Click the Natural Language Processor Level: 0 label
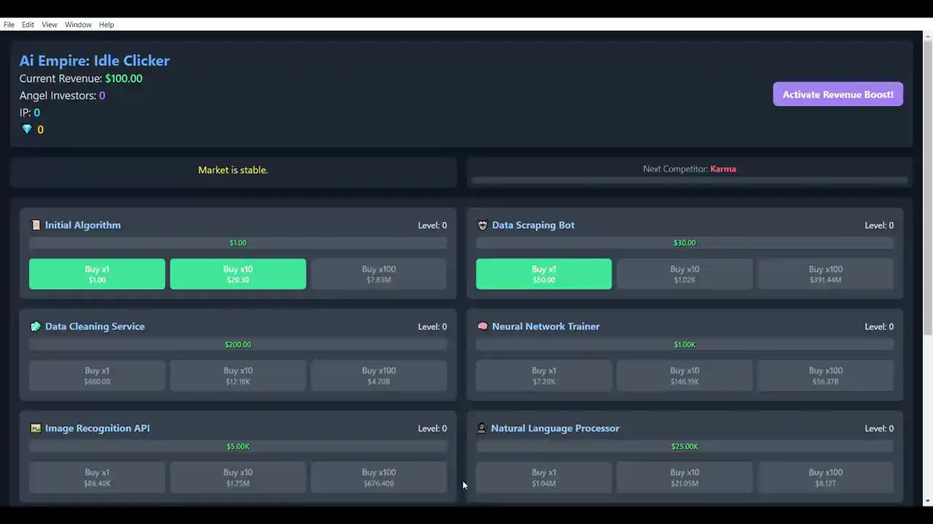933x524 pixels. click(879, 429)
